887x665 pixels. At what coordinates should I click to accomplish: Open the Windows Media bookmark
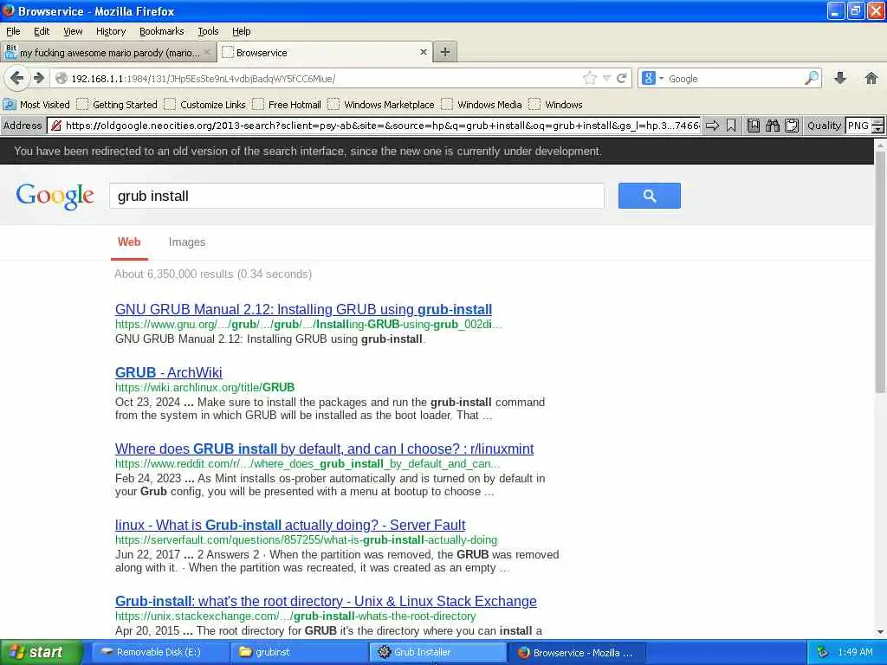(482, 105)
